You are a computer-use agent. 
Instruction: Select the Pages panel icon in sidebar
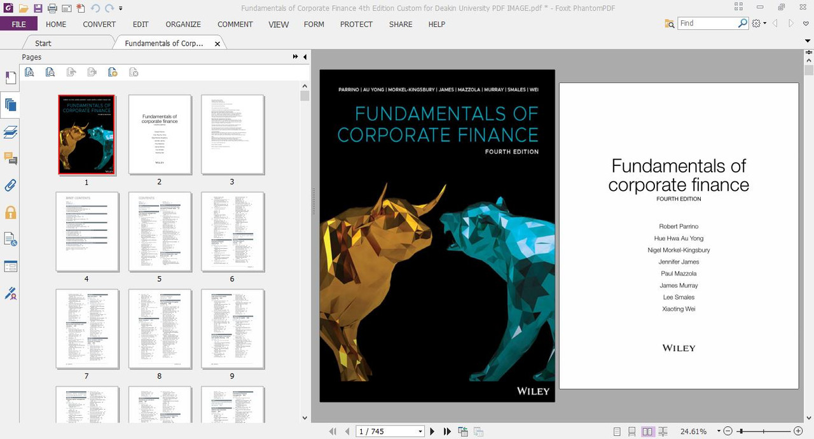tap(10, 105)
